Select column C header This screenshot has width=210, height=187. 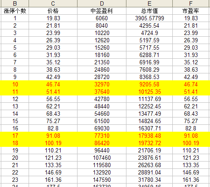53,3
